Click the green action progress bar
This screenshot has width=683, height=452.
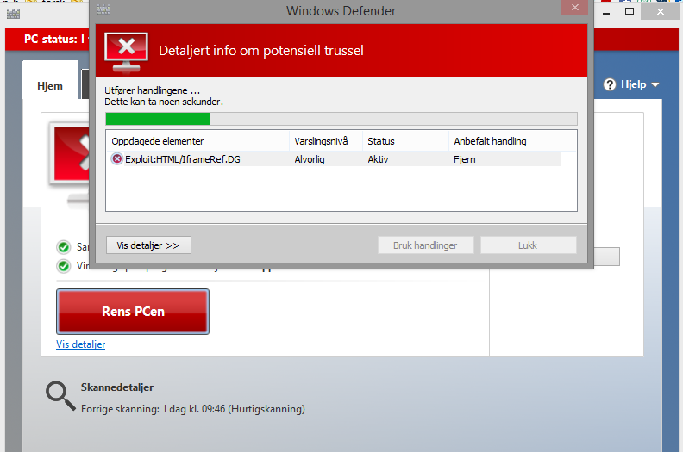[341, 119]
